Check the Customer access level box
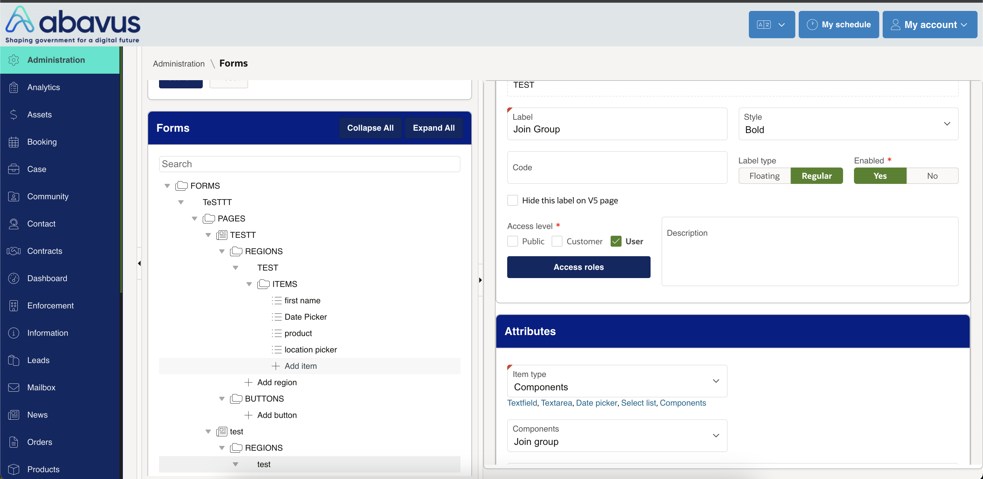The height and width of the screenshot is (479, 983). (x=557, y=242)
